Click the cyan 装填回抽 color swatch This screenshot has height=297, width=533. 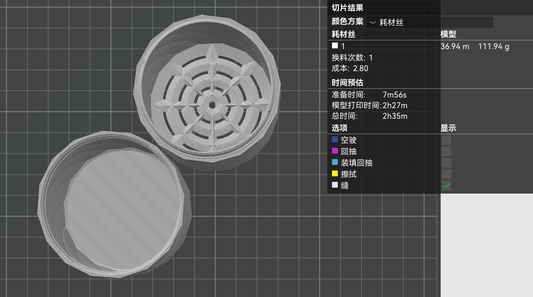tap(335, 162)
